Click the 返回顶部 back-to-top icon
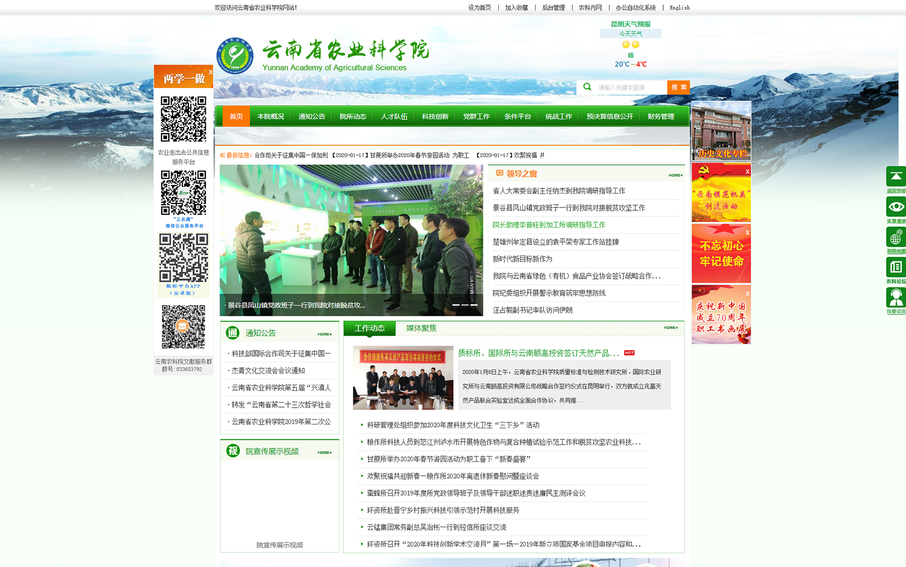 coord(895,177)
